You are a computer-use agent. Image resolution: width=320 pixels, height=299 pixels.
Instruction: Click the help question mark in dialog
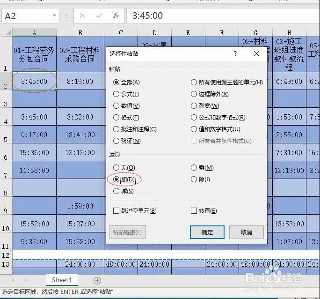click(235, 53)
